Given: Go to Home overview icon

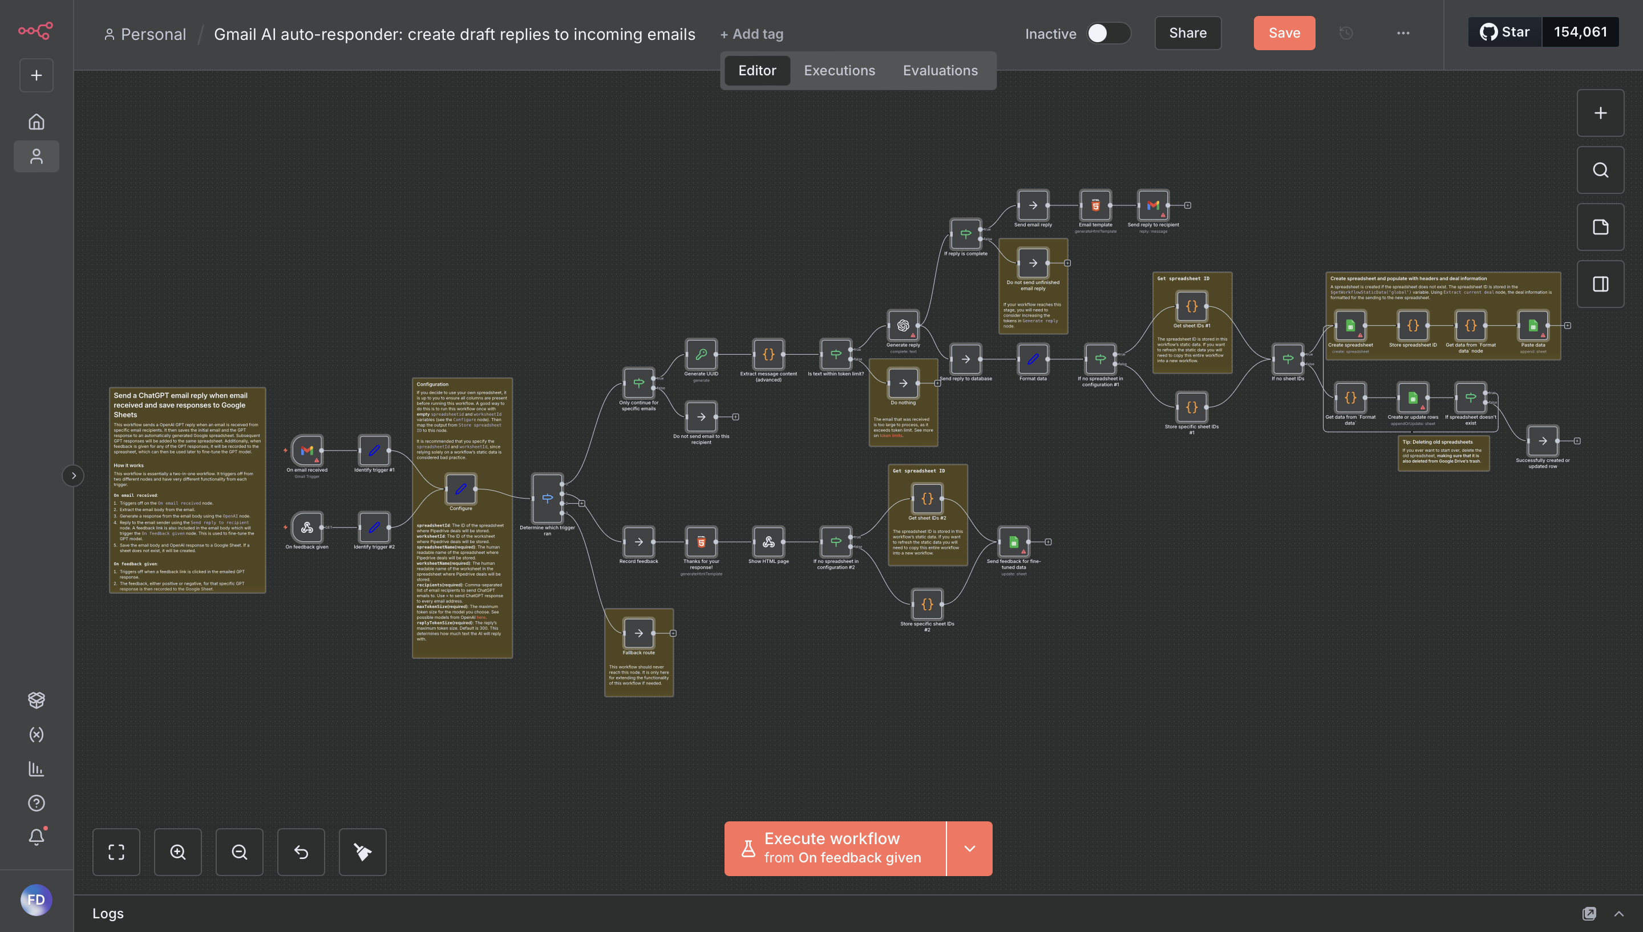Looking at the screenshot, I should [x=37, y=121].
